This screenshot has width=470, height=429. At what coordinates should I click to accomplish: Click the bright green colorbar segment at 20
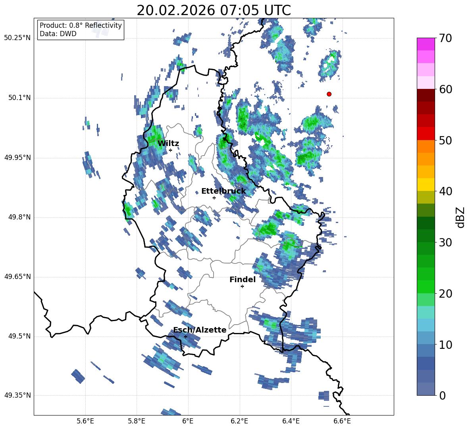click(426, 287)
